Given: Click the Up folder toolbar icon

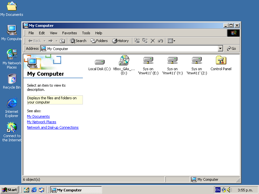Looking at the screenshot, I should point(62,41).
